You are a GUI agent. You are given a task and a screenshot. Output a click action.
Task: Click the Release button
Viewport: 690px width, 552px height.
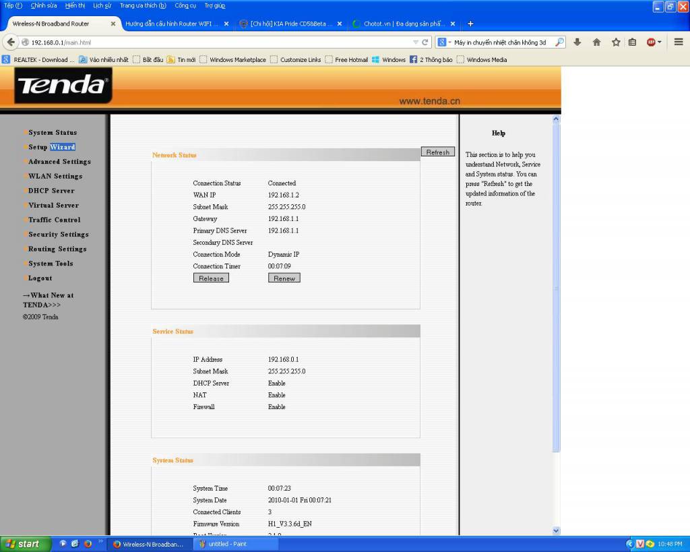click(x=211, y=278)
